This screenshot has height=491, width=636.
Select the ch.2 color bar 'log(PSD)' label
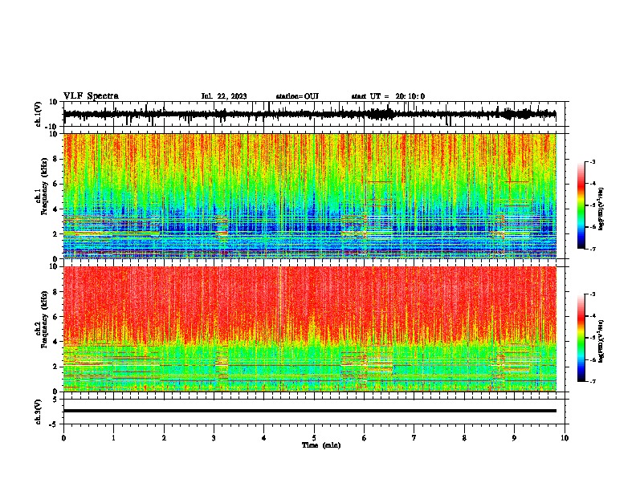coord(601,340)
